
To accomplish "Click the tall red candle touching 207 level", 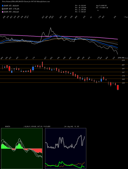I will (42, 64).
